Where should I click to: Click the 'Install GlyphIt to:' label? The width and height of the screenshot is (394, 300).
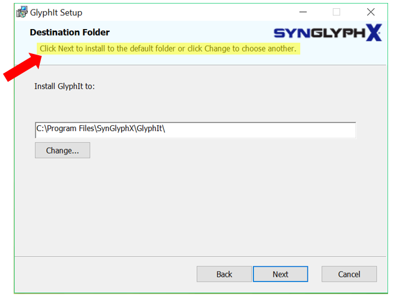[x=65, y=87]
